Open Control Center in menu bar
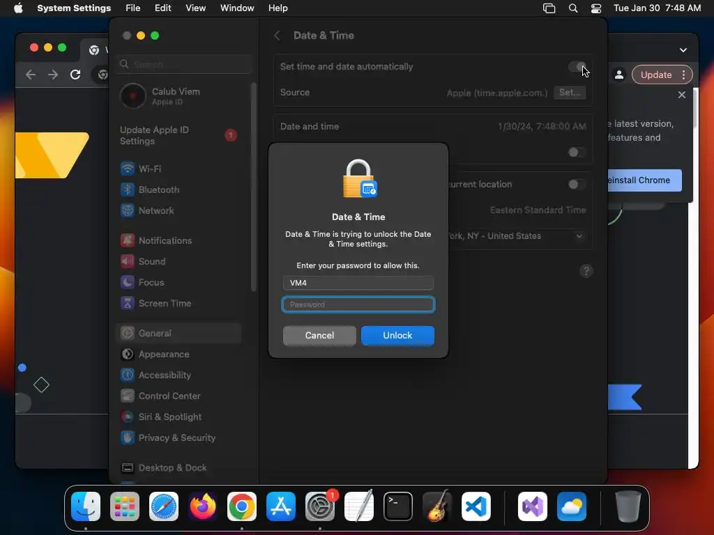 (596, 8)
